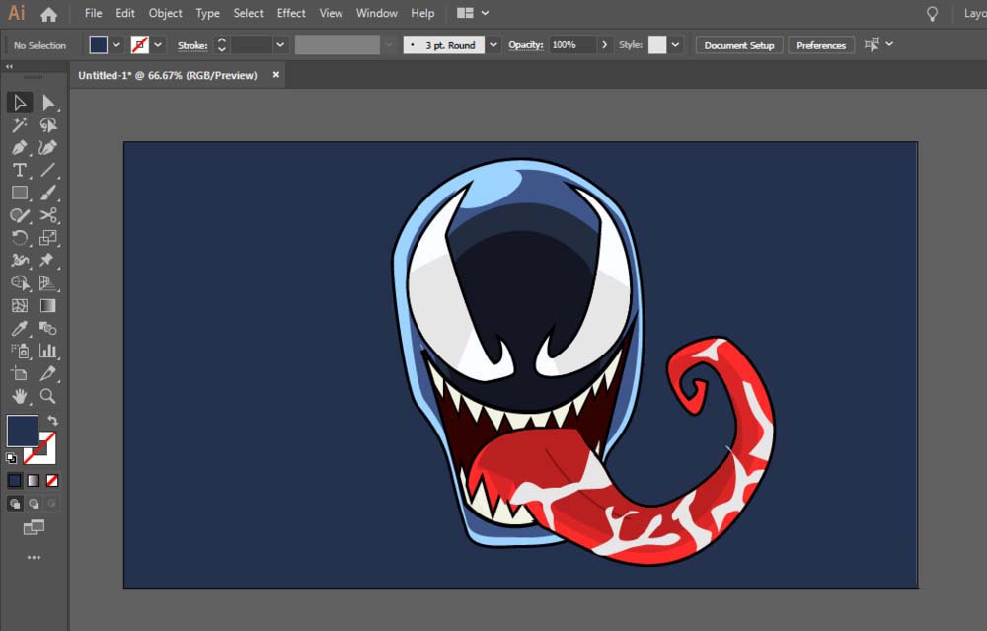
Task: Select the Eyedropper tool
Action: point(19,329)
